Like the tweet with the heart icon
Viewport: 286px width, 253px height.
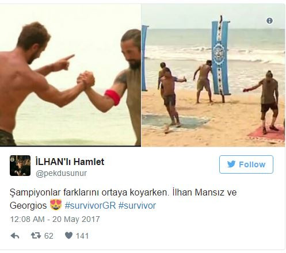(68, 236)
